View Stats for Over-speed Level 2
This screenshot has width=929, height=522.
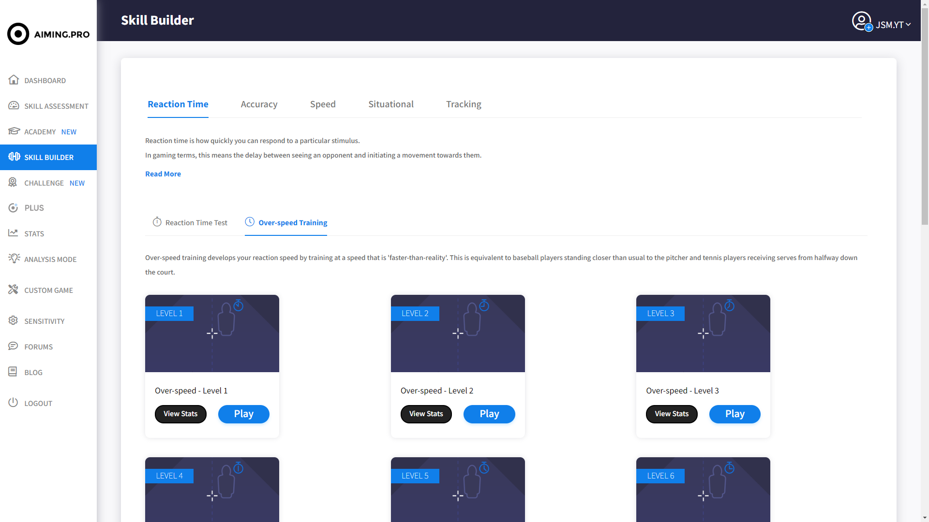(x=426, y=414)
